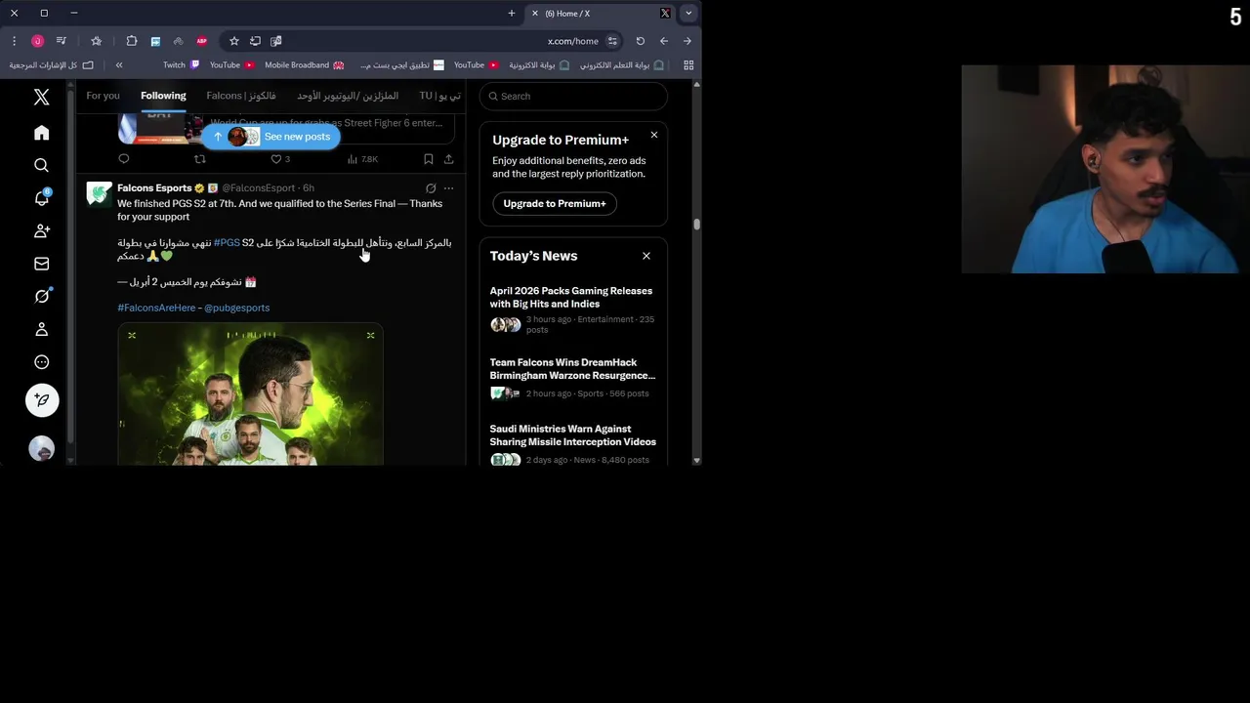Go to Home in X sidebar
Screen dimensions: 1250x703
tap(41, 133)
